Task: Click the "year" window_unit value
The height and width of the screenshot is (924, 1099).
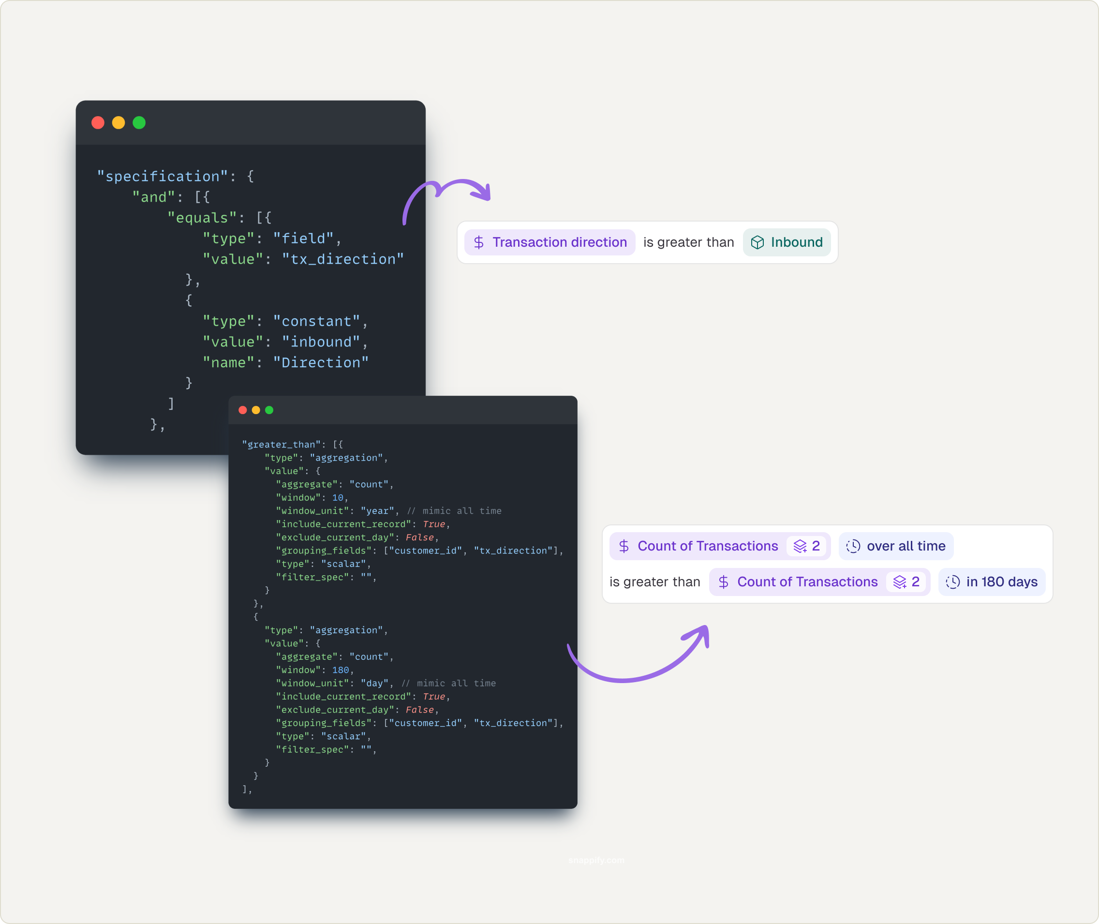Action: pyautogui.click(x=377, y=511)
